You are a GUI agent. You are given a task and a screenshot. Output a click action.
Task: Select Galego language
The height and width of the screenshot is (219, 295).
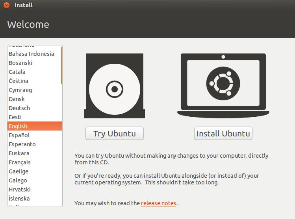(x=35, y=180)
